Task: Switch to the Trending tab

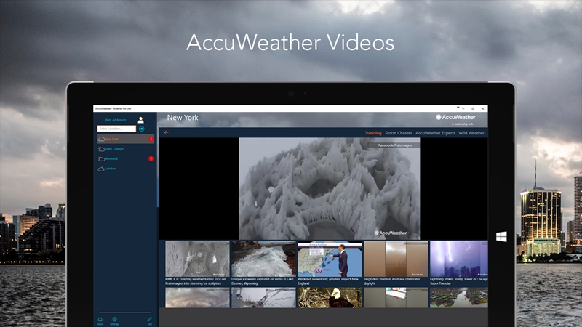Action: [373, 133]
